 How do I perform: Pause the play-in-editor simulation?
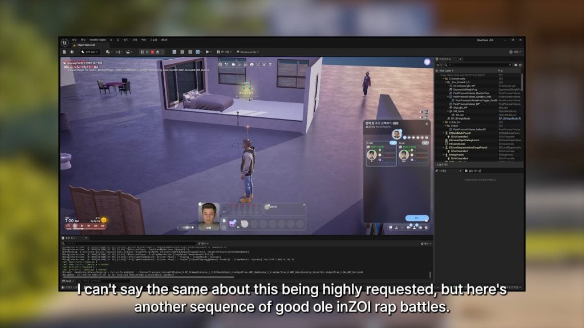coord(142,52)
